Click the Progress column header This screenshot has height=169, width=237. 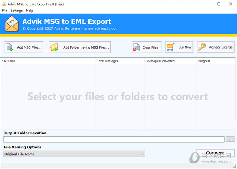coord(215,61)
